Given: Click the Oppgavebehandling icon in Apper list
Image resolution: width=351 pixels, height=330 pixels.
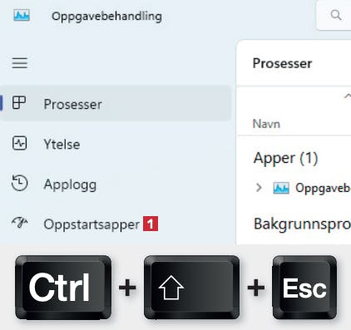Looking at the screenshot, I should coord(281,188).
